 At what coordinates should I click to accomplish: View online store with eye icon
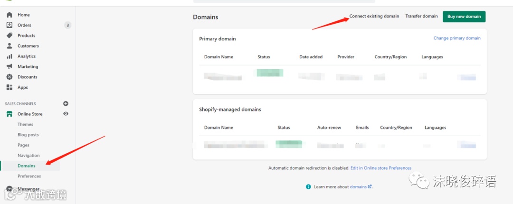pyautogui.click(x=66, y=114)
